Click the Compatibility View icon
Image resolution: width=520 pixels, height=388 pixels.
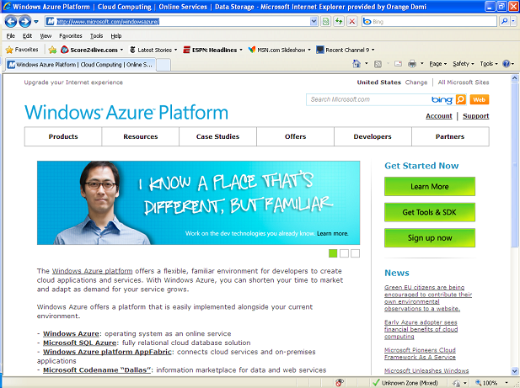[x=325, y=22]
